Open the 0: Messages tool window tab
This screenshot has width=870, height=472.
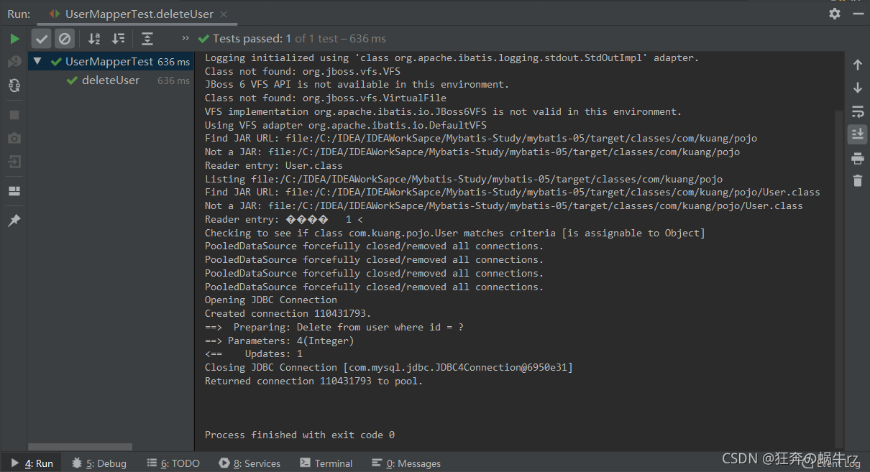[406, 463]
